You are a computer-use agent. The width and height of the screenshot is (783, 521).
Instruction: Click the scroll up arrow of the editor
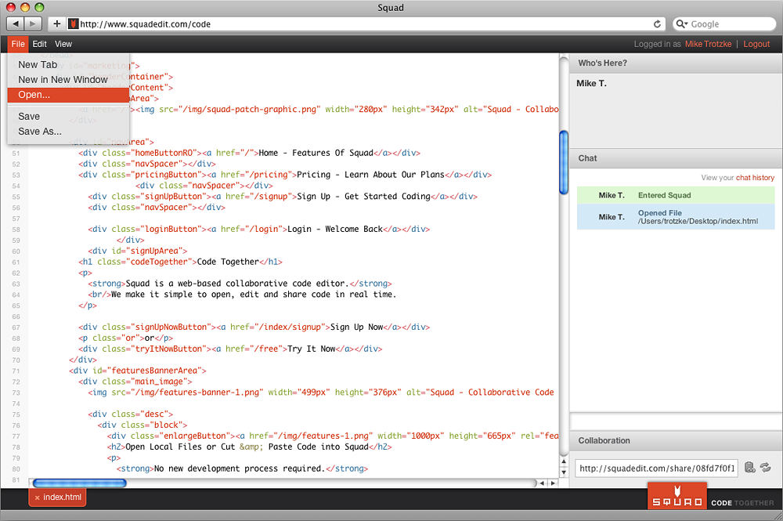point(564,461)
